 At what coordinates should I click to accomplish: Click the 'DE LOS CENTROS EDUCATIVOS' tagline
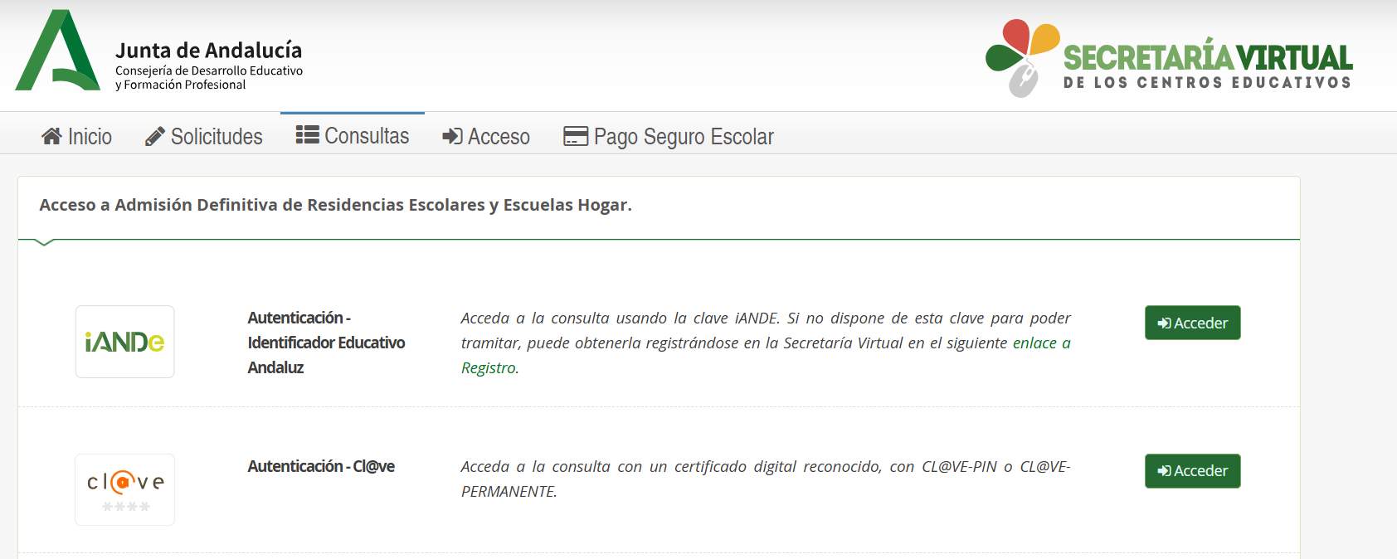[x=1208, y=82]
